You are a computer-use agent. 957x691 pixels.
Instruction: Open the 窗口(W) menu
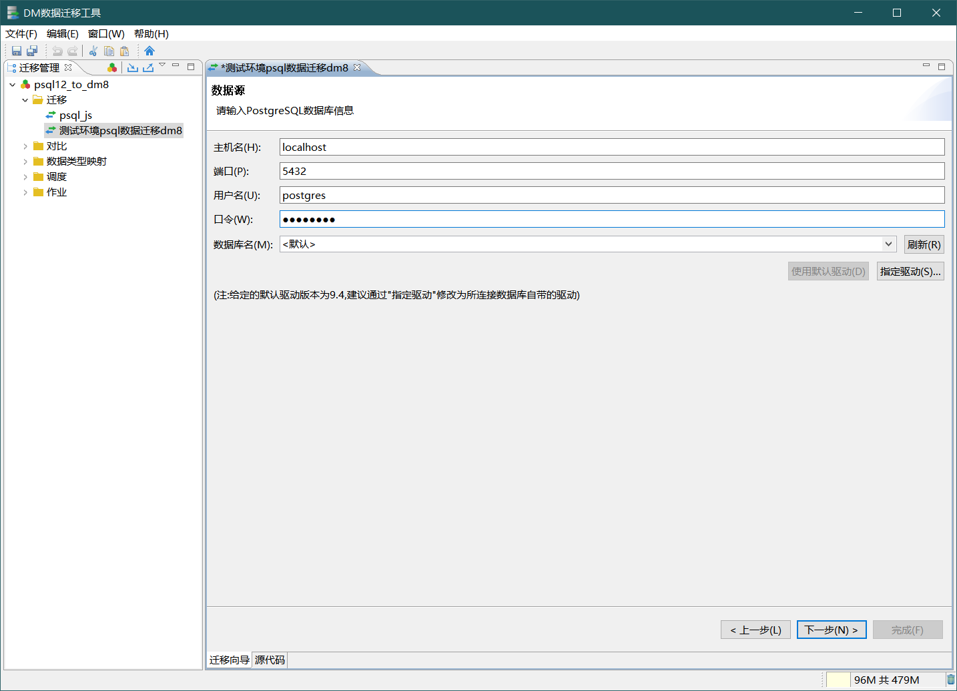pos(106,33)
